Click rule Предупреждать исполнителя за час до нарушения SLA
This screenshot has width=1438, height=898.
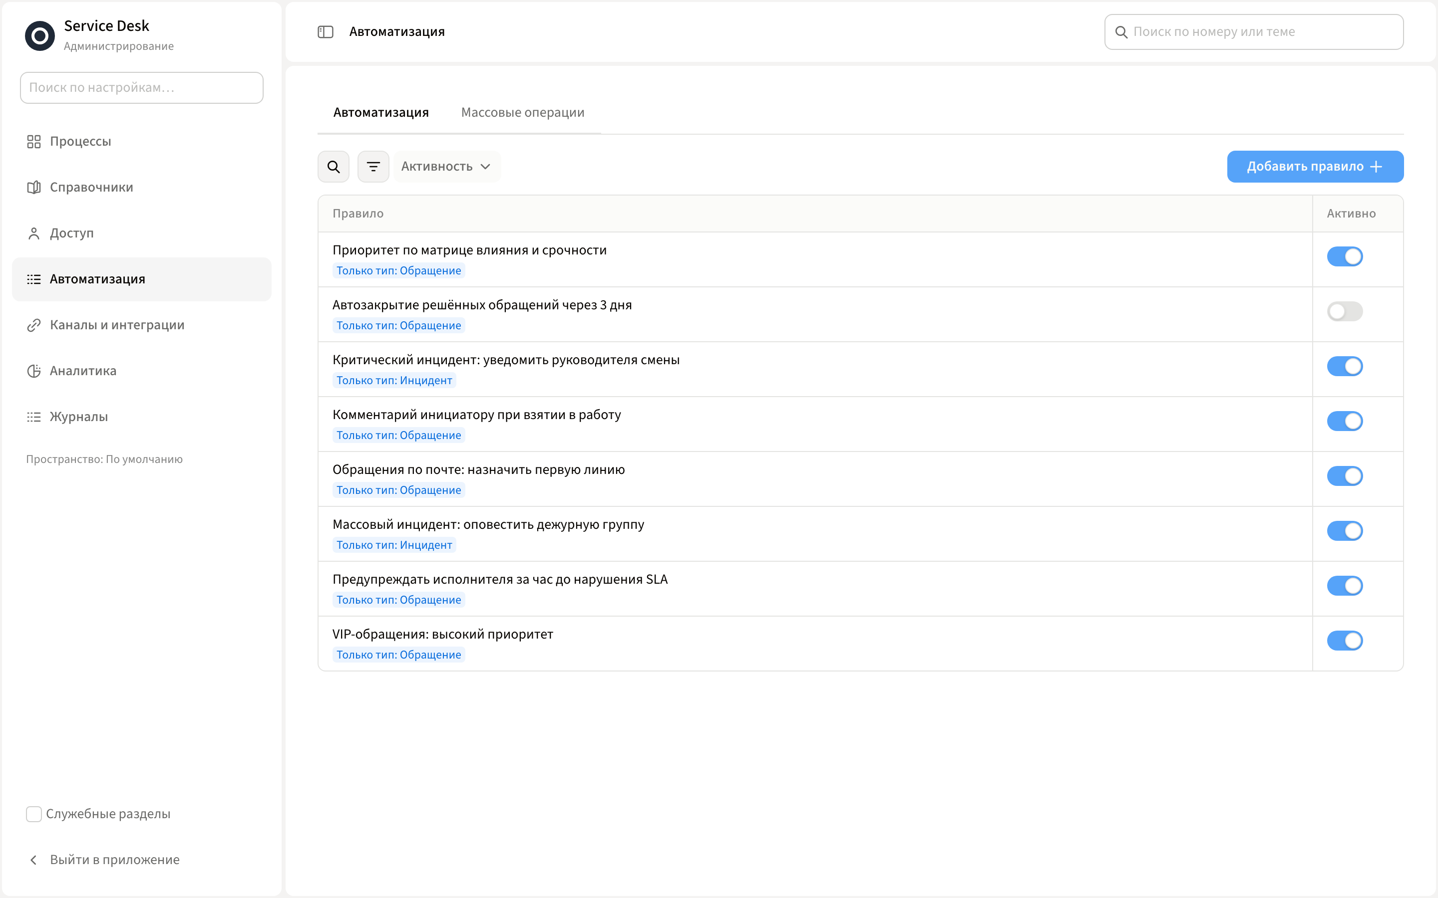(500, 579)
